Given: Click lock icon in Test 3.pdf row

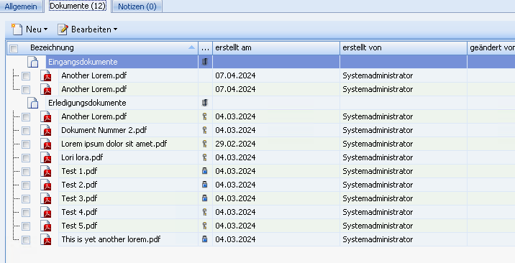Looking at the screenshot, I should [204, 198].
